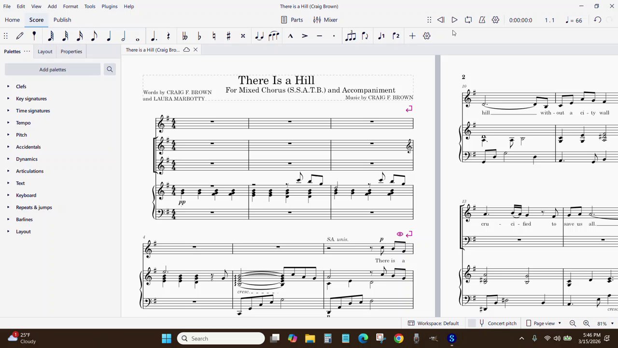Viewport: 618px width, 348px height.
Task: Select the 16th note duration
Action: point(80,36)
